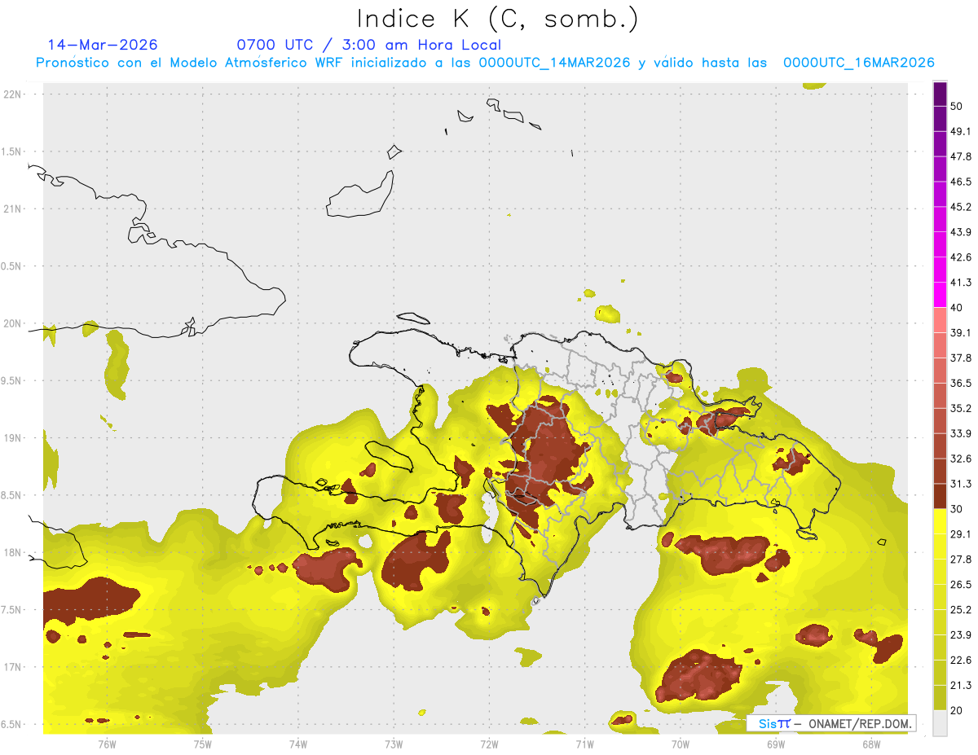Click the colorbar value 27.8
978x755 pixels.
962,559
